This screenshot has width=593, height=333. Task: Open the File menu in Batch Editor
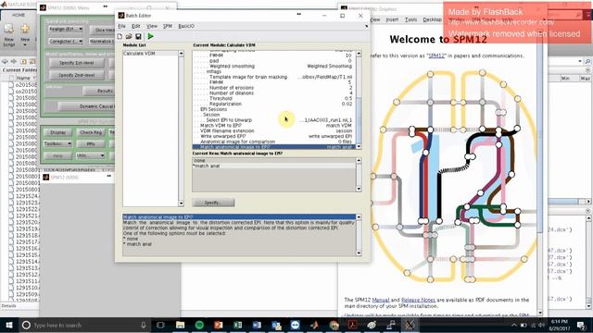click(x=121, y=26)
